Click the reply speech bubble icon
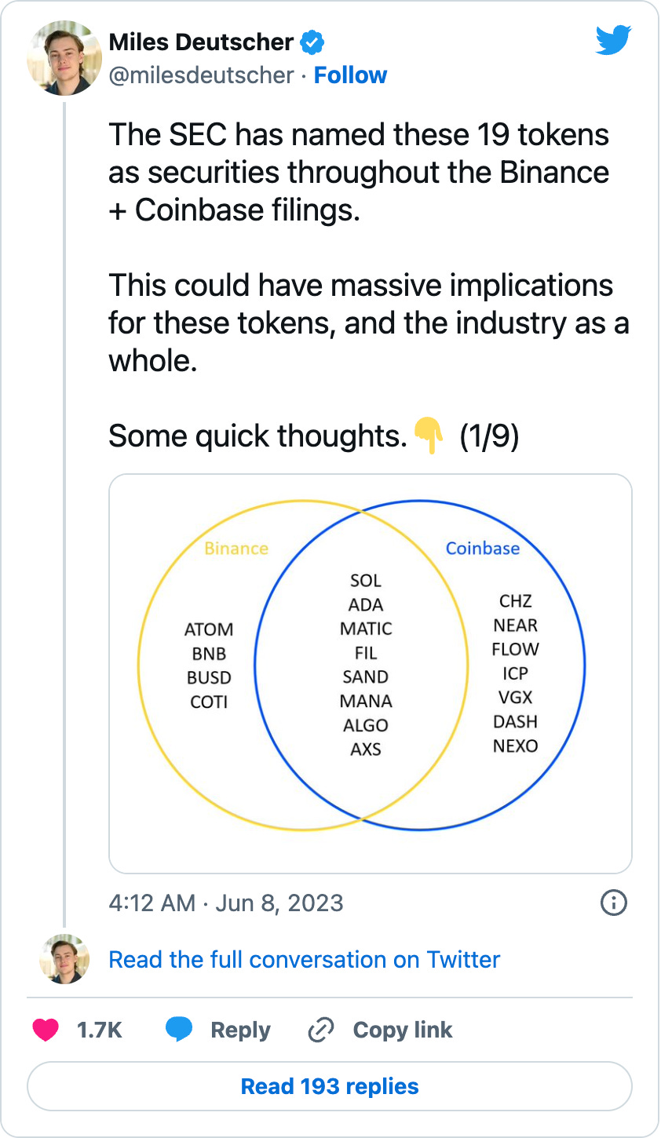Screen dimensions: 661x1138 point(179,1030)
